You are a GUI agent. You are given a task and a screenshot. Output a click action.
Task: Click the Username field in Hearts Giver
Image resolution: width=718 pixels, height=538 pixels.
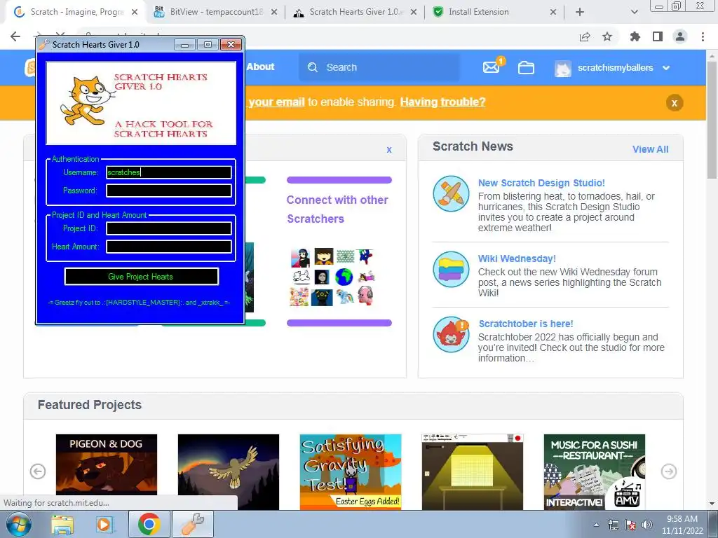tap(169, 172)
